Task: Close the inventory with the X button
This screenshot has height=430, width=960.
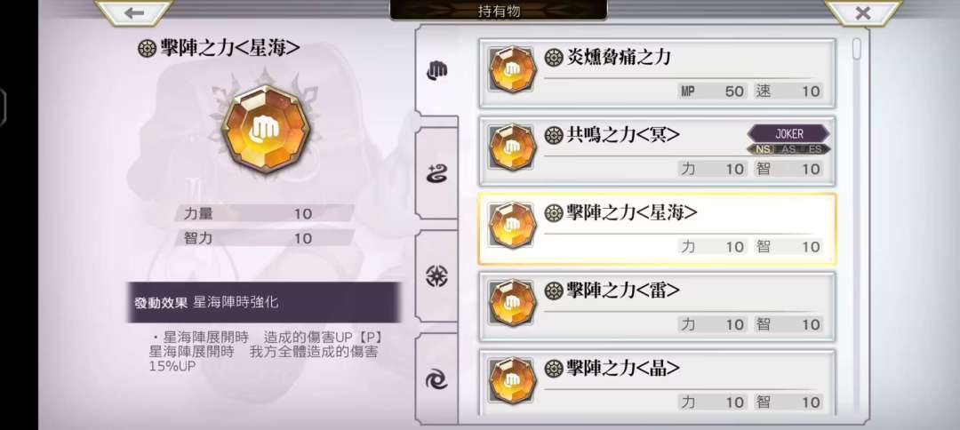Action: tap(862, 12)
